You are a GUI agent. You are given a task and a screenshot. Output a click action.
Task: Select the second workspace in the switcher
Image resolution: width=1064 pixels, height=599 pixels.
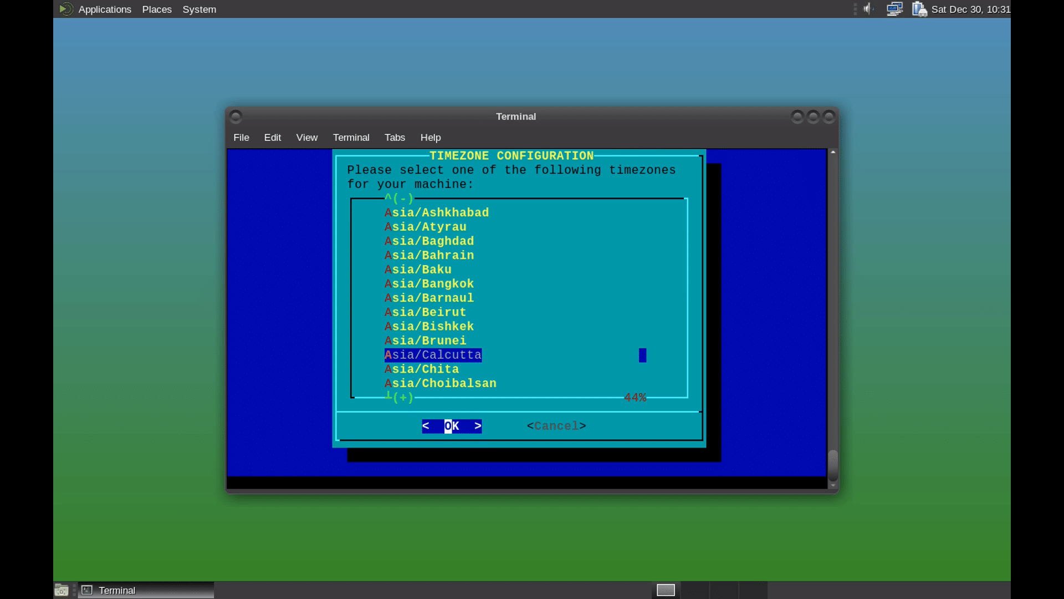(694, 590)
